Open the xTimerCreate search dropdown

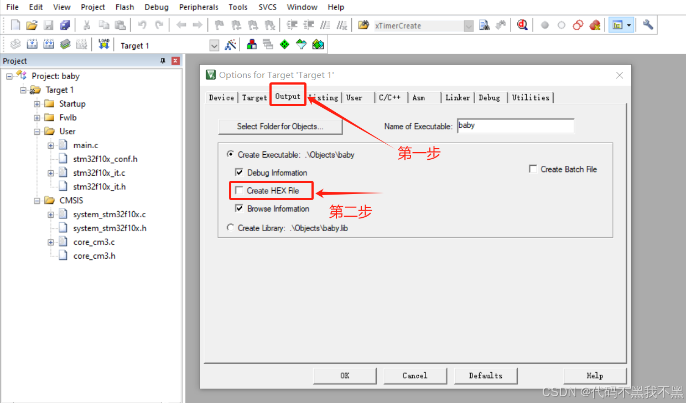[469, 26]
